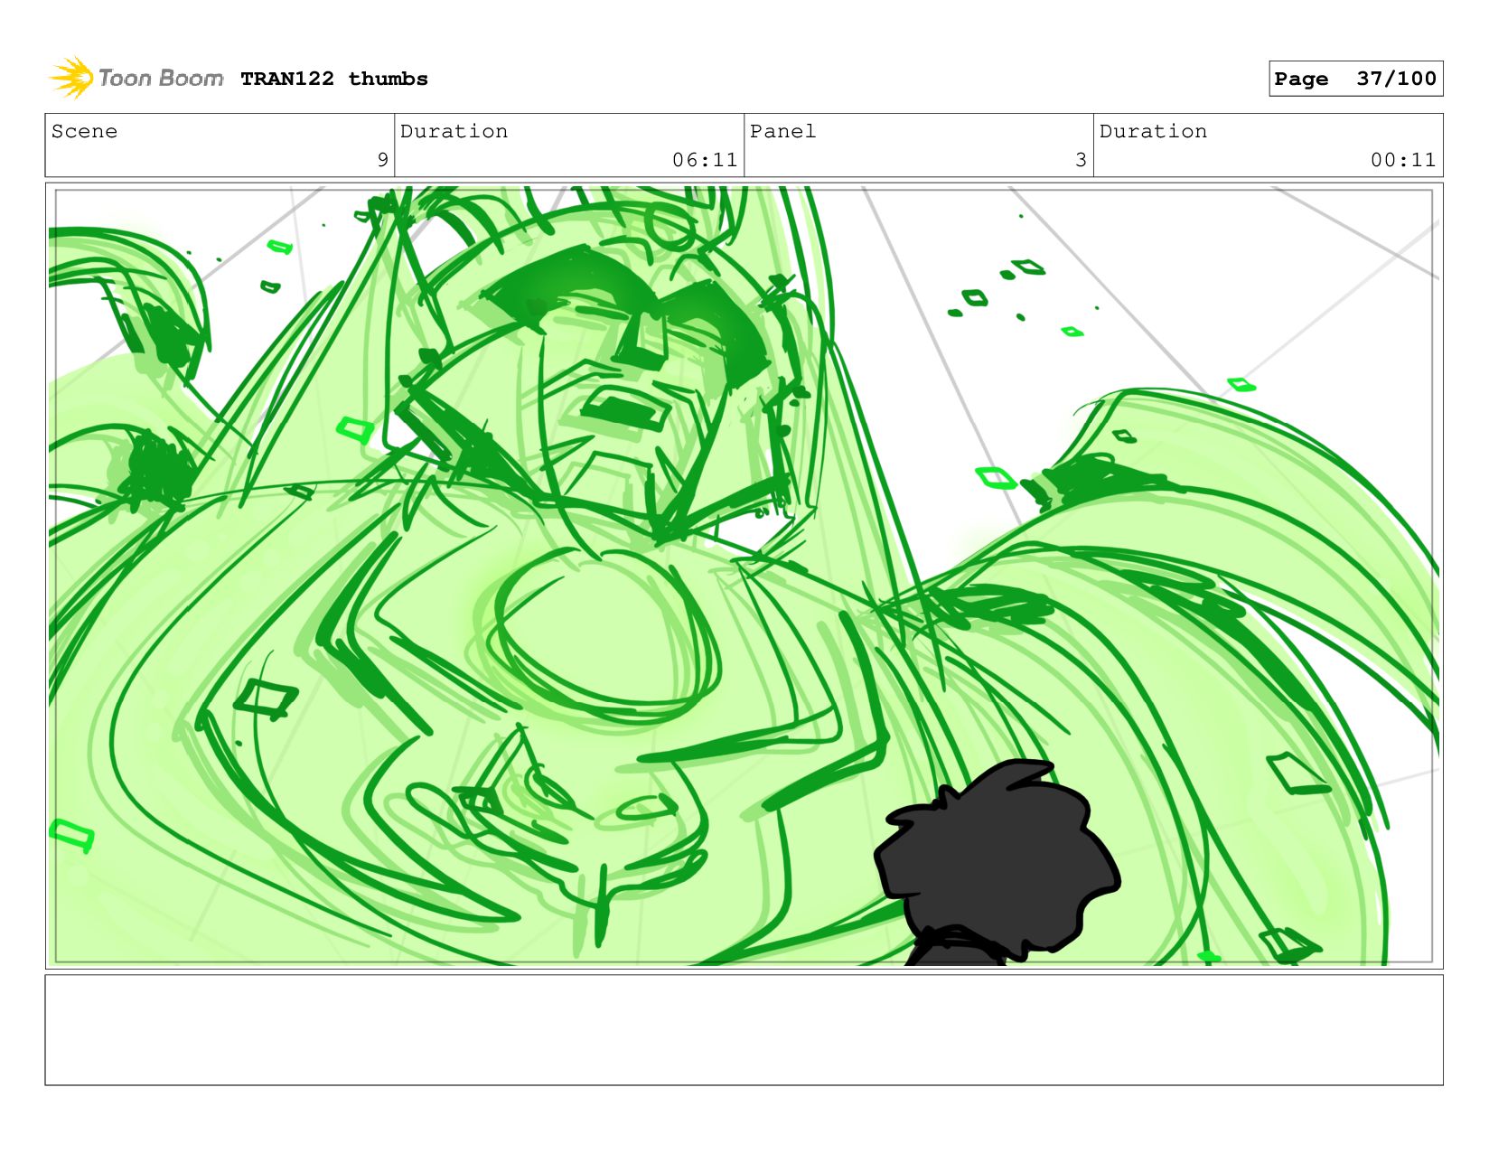Select the scene duration value "06:11"
This screenshot has height=1153, width=1489.
[x=705, y=160]
